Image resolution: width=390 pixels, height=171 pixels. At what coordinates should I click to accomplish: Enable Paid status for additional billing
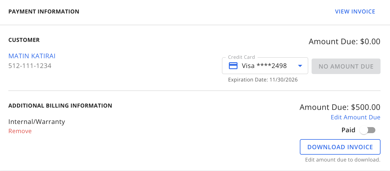coord(368,130)
